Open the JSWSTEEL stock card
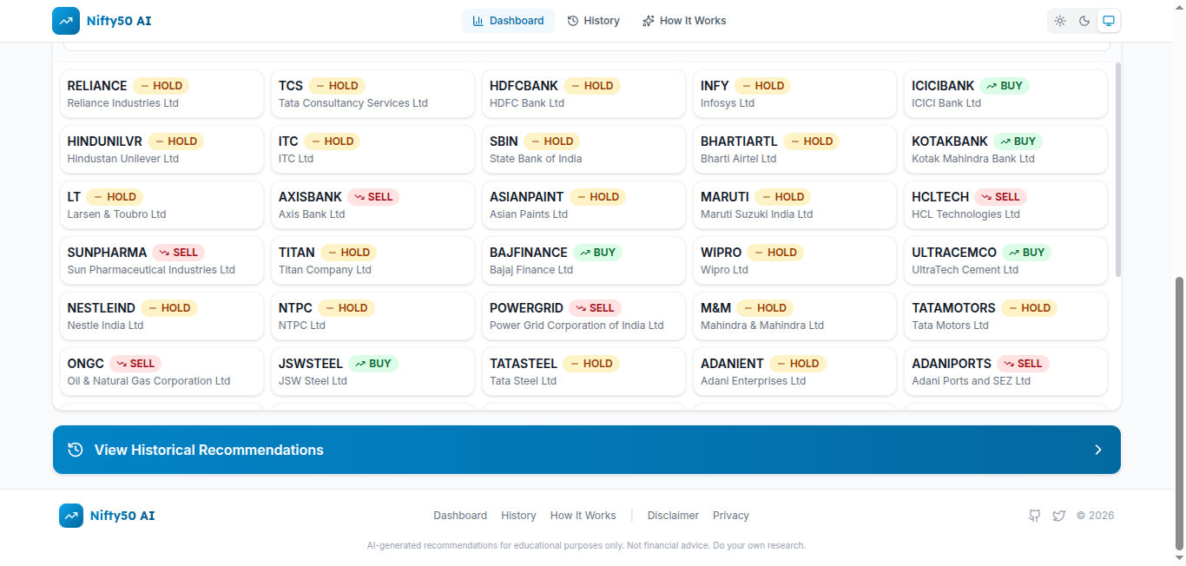Image resolution: width=1186 pixels, height=566 pixels. (x=372, y=372)
